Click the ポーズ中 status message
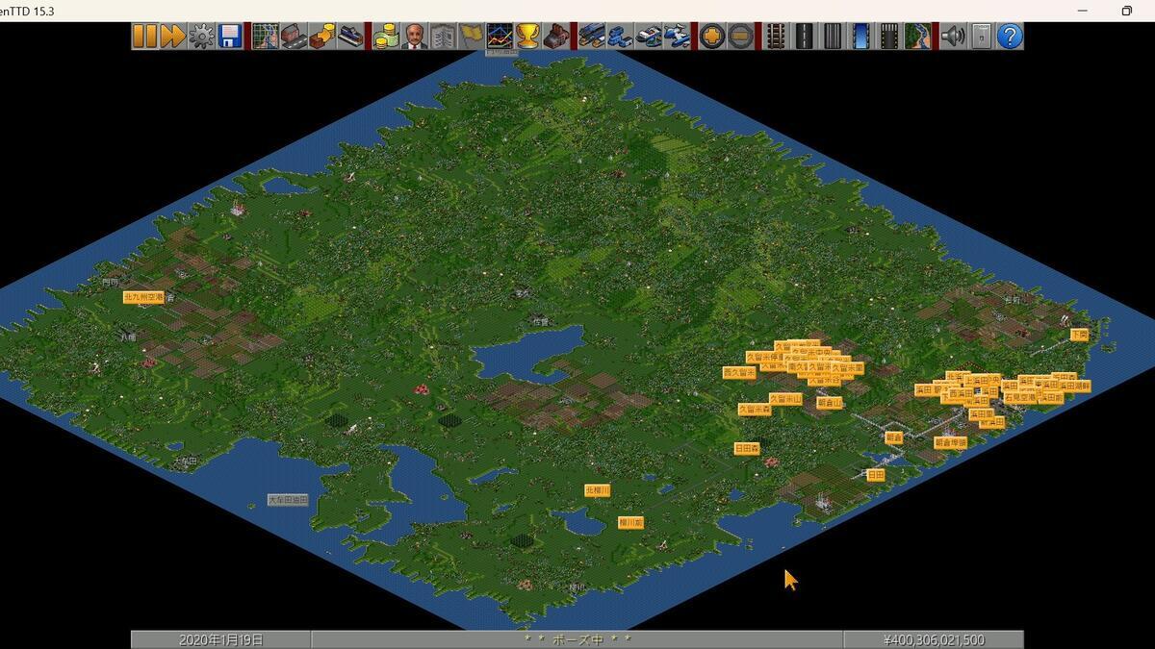 (577, 639)
